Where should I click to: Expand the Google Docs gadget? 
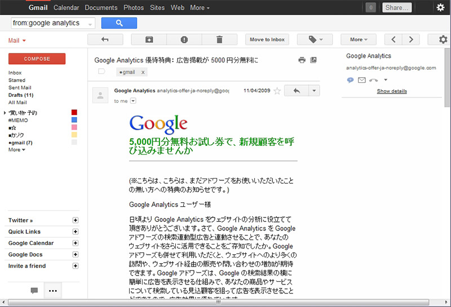click(x=76, y=255)
